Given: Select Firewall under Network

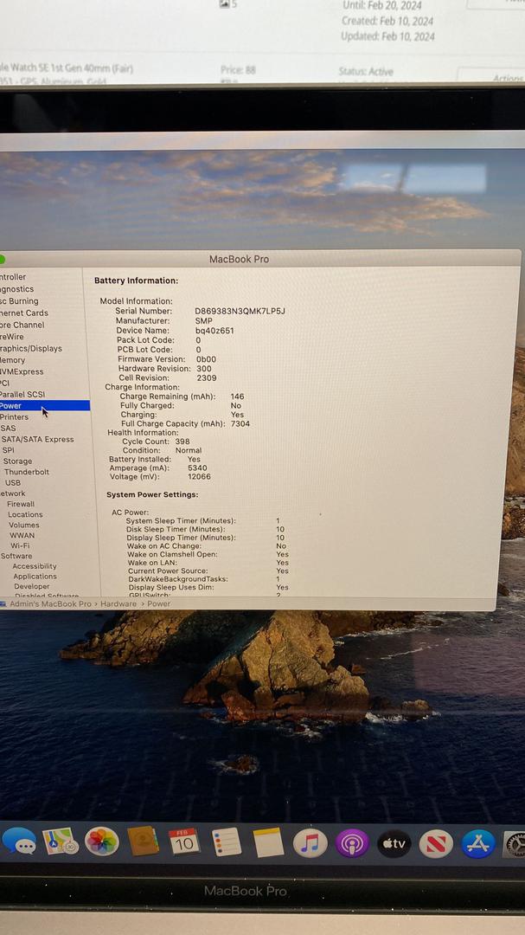Looking at the screenshot, I should (x=21, y=504).
